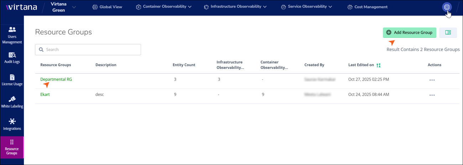Open the Ekart resource group link
The width and height of the screenshot is (463, 165).
(x=45, y=94)
